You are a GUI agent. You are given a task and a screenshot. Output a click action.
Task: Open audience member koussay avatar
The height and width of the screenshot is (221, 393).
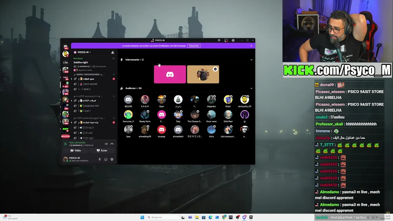click(x=161, y=130)
